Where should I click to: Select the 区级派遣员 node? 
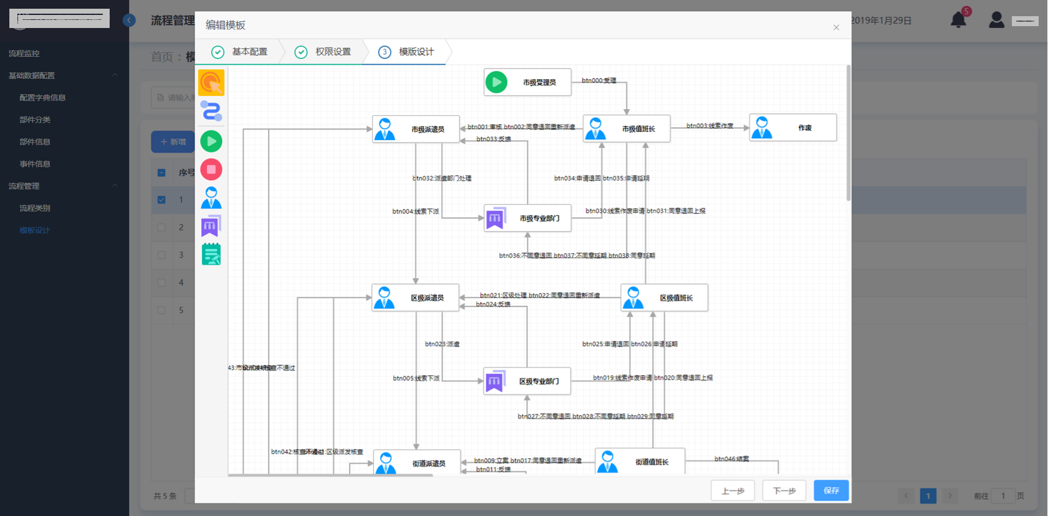pyautogui.click(x=415, y=298)
